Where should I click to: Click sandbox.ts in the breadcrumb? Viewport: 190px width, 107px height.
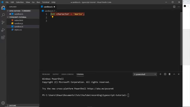click(x=49, y=11)
